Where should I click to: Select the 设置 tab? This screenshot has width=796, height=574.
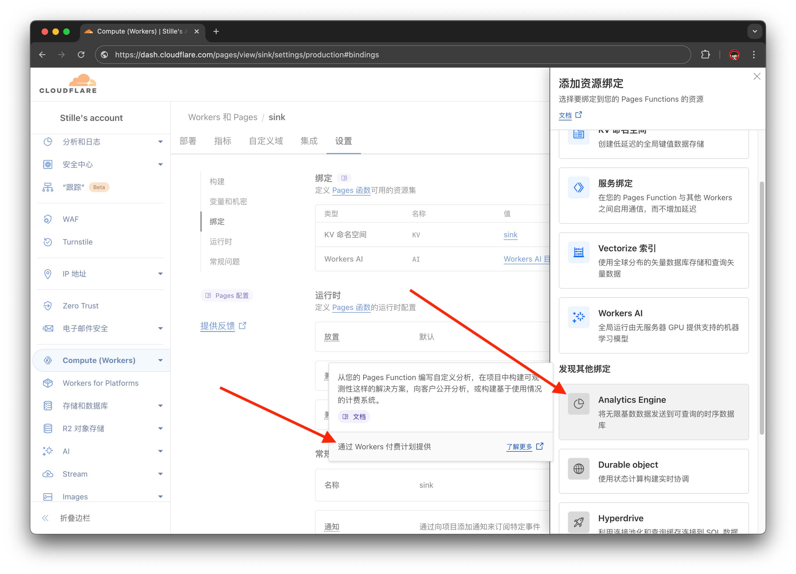tap(344, 141)
